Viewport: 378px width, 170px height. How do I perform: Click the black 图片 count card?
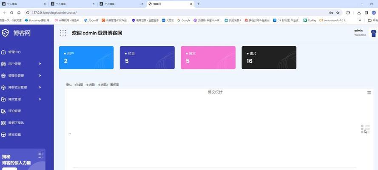pyautogui.click(x=269, y=57)
